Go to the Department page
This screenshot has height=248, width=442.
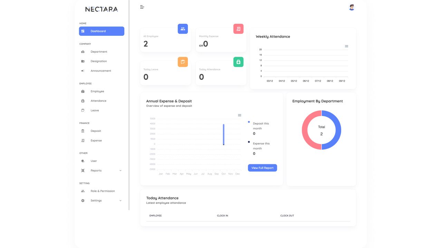click(x=102, y=52)
